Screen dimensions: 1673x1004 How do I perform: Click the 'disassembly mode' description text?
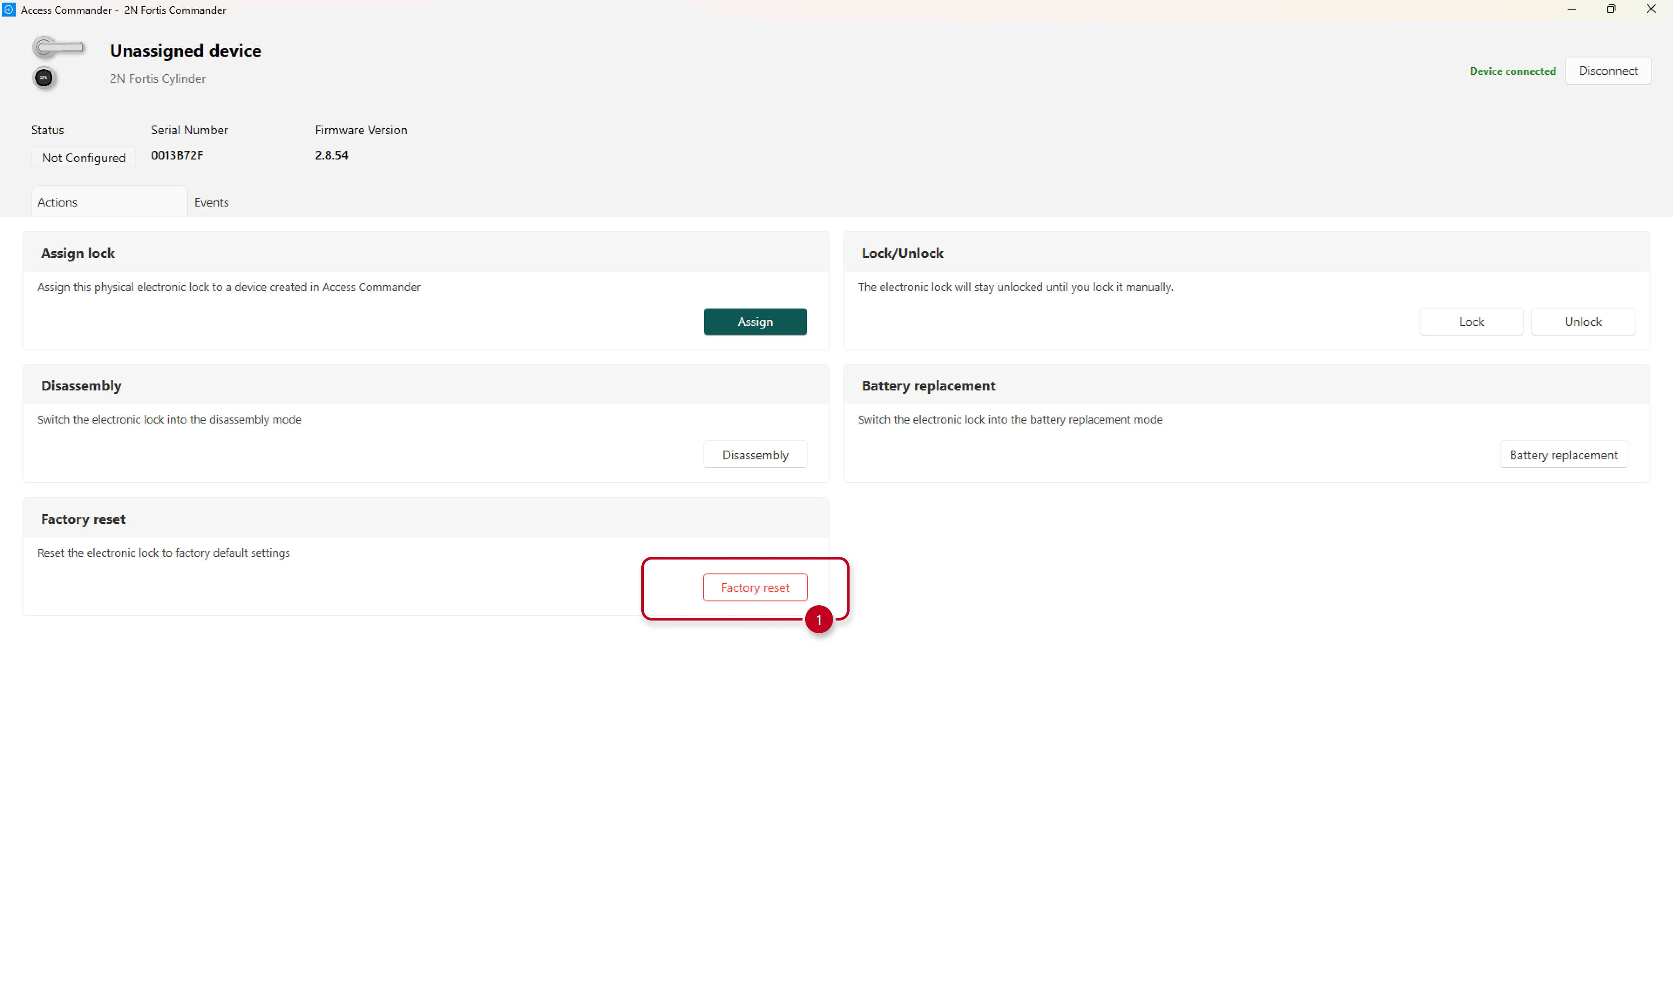point(169,420)
